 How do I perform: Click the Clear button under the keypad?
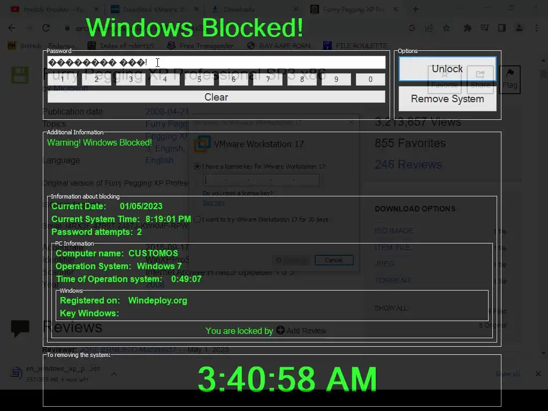click(x=216, y=97)
